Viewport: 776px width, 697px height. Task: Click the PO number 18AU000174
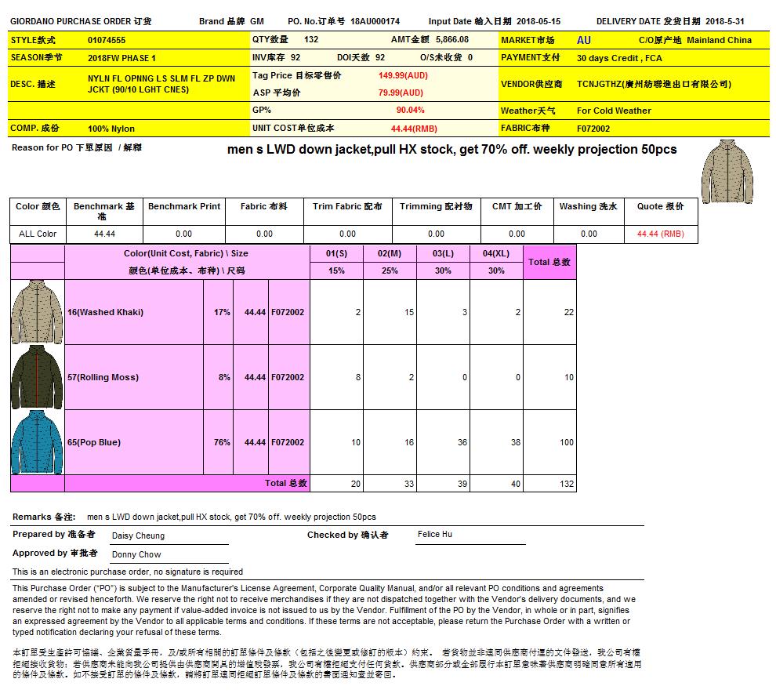[x=375, y=21]
